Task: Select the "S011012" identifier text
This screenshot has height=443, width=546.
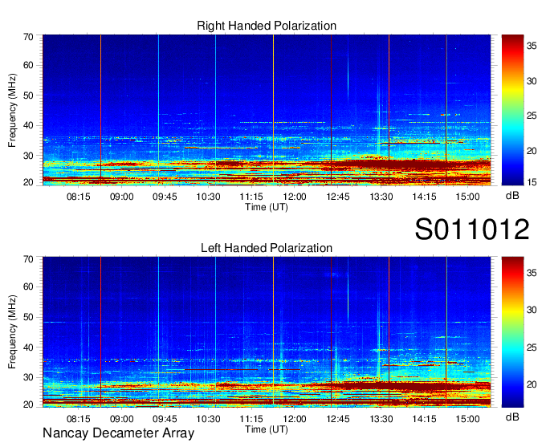Action: point(472,230)
